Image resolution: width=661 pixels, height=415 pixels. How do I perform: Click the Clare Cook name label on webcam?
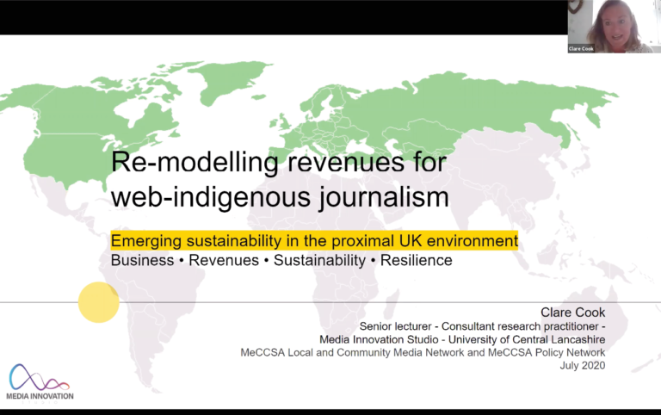tap(582, 49)
